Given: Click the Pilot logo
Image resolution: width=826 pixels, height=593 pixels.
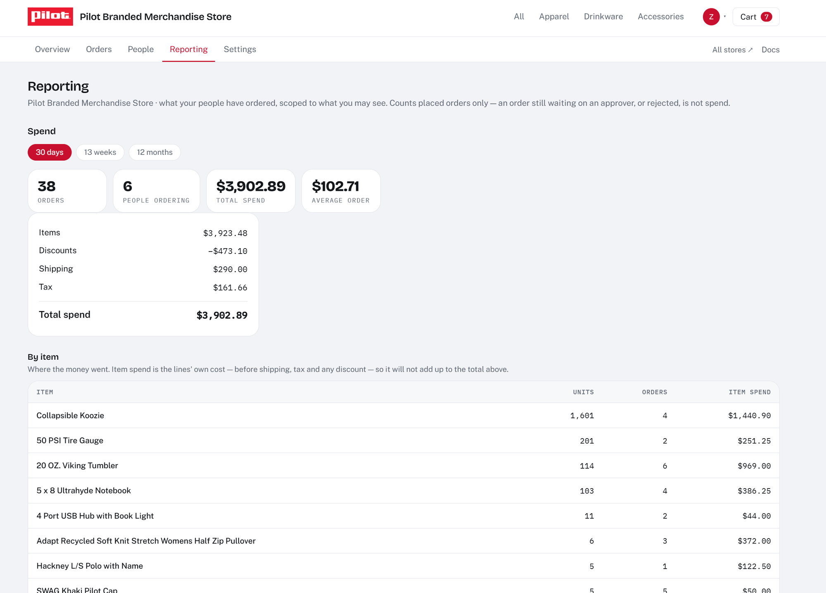Looking at the screenshot, I should (x=50, y=17).
